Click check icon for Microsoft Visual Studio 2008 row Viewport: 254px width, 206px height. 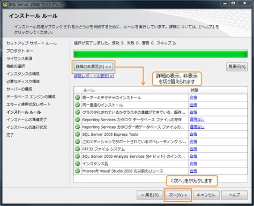[77, 171]
